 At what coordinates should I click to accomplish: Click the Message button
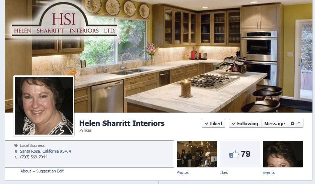(x=274, y=123)
